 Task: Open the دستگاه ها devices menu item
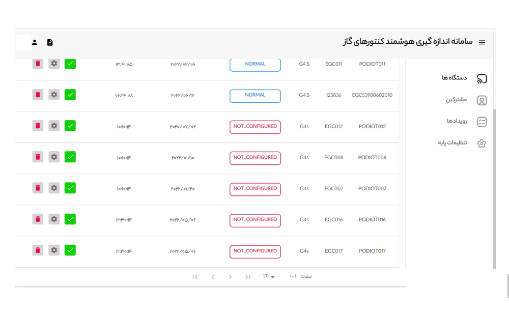coord(454,78)
